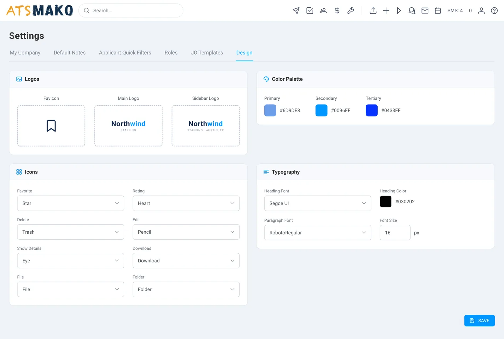504x339 pixels.
Task: Switch to the My Company tab
Action: pos(25,52)
